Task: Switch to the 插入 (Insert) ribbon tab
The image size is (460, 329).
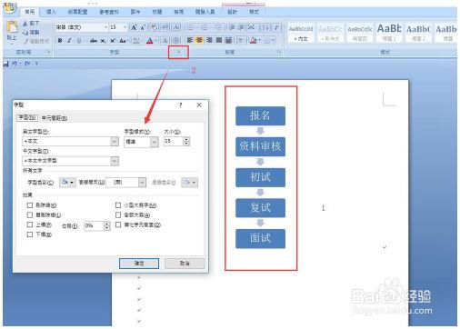Action: (x=51, y=12)
